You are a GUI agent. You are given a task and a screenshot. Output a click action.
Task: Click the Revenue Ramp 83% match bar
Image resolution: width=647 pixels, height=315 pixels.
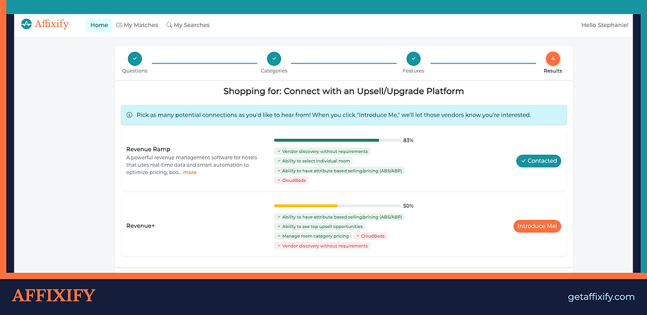tap(337, 140)
